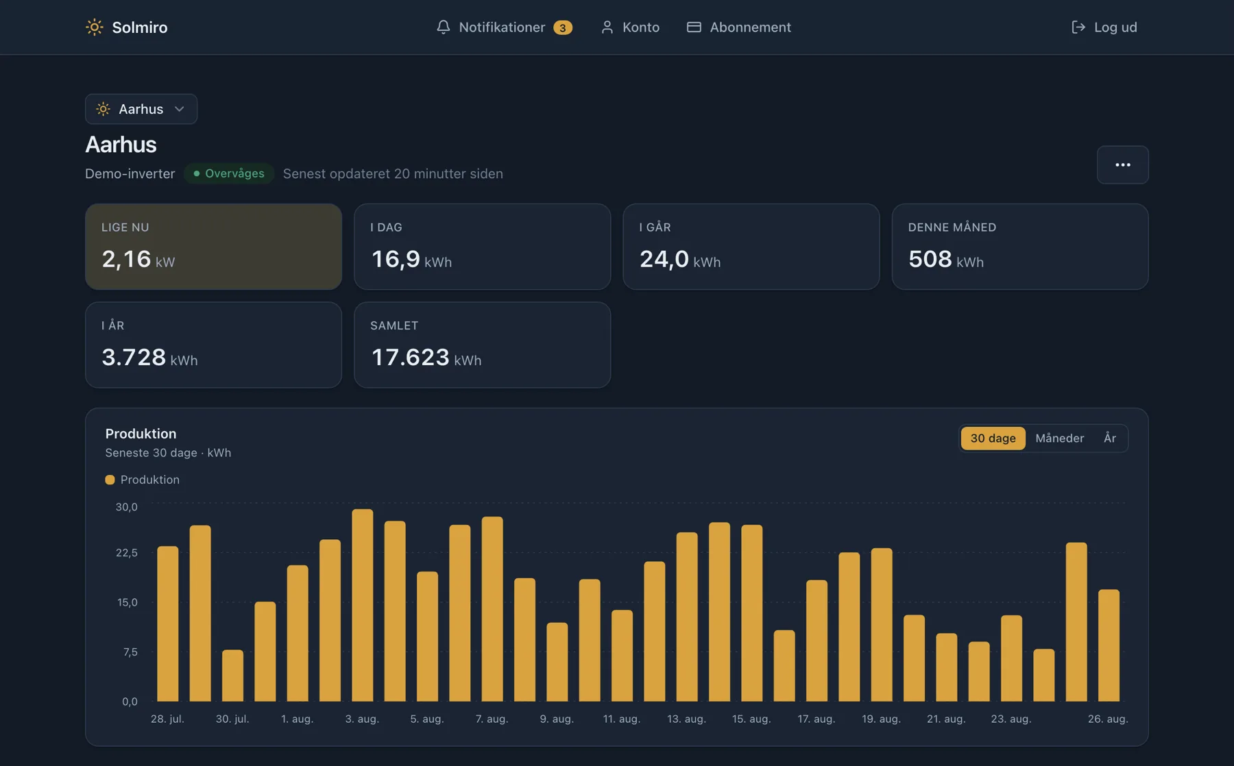The image size is (1234, 766).
Task: Click the Overvåges status badge
Action: (229, 173)
